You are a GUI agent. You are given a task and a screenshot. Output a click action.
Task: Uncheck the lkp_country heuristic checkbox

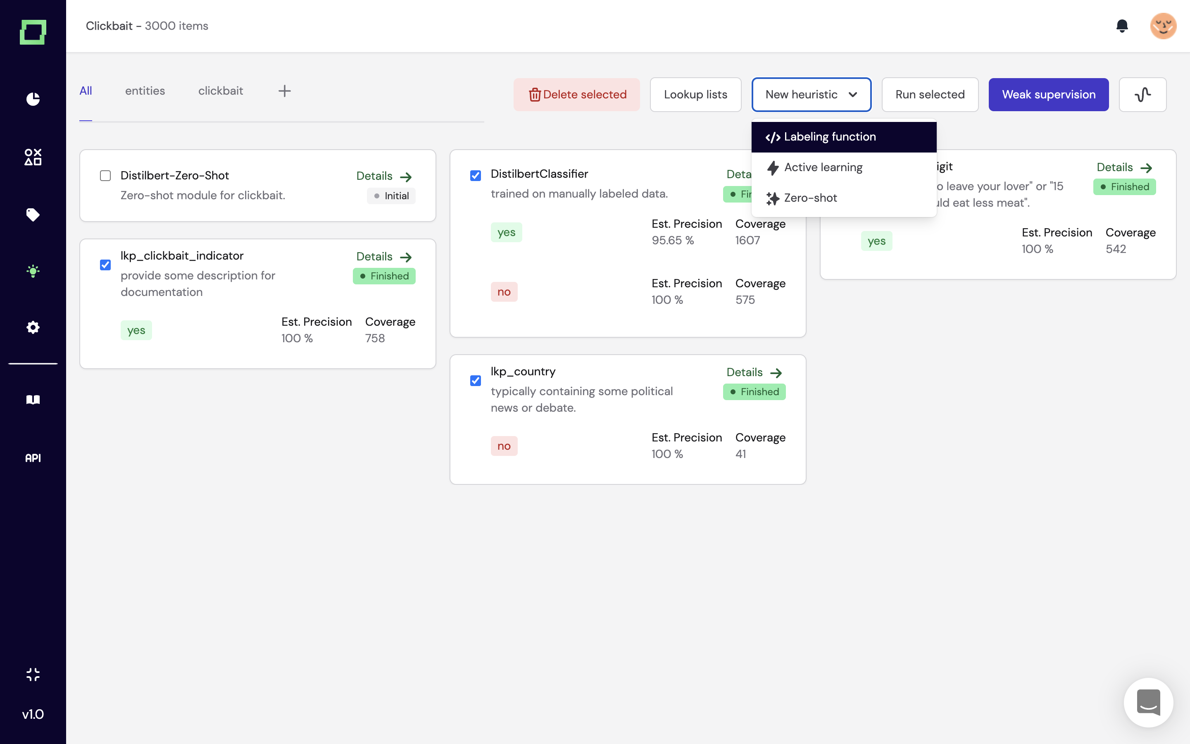(476, 380)
